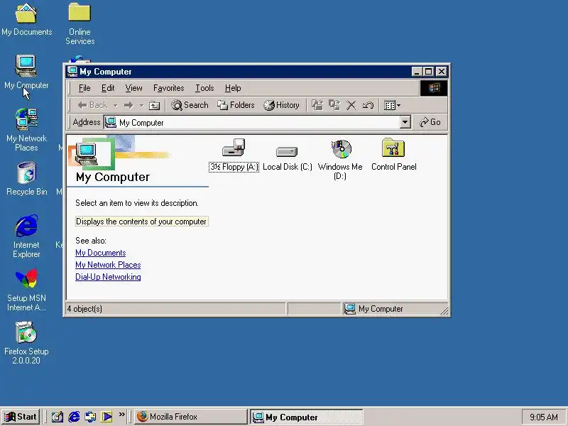Open the View menu
This screenshot has height=426, width=568.
(133, 88)
